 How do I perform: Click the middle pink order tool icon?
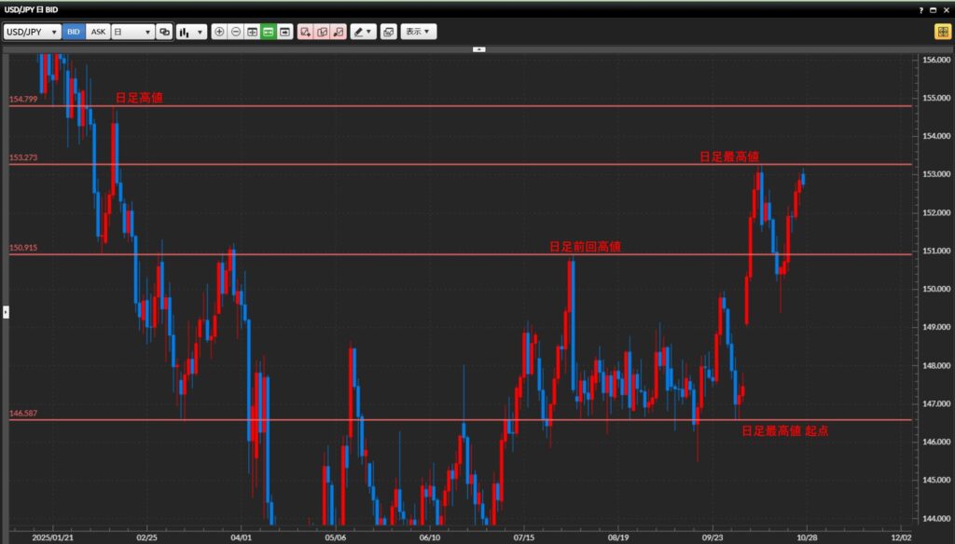point(322,32)
